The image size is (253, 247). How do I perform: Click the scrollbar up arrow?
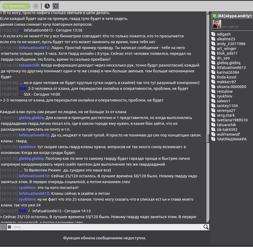(208, 13)
